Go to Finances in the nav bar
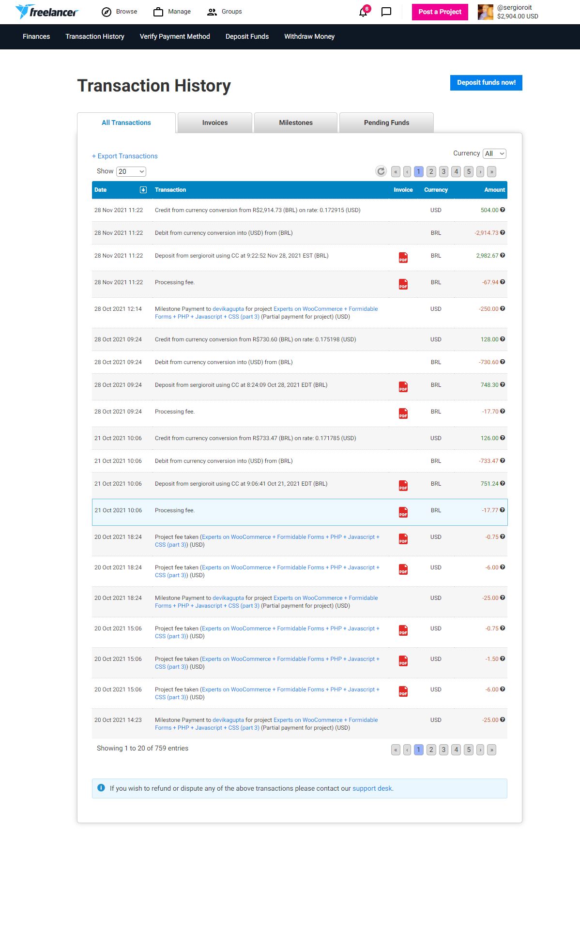Viewport: 580px width, 949px height. (x=36, y=36)
